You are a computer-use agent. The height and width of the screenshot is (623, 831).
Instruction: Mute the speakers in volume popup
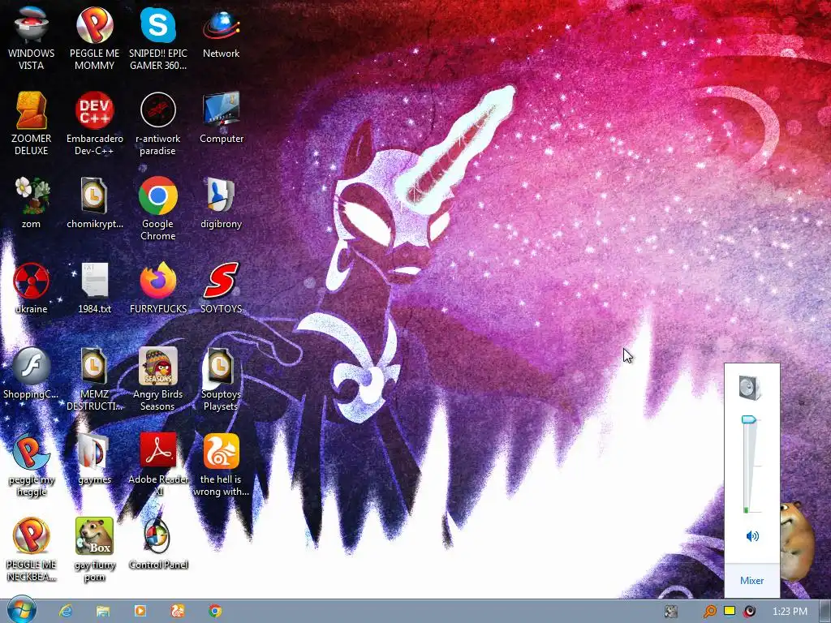click(x=752, y=536)
